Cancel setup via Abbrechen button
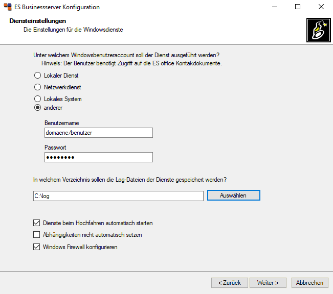This screenshot has height=294, width=333. pos(309,283)
